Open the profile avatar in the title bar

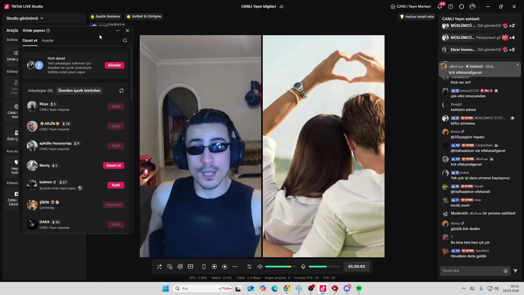(x=472, y=7)
